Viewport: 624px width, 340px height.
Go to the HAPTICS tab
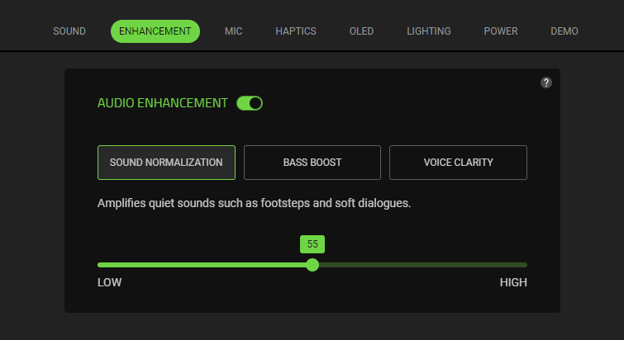(x=296, y=31)
